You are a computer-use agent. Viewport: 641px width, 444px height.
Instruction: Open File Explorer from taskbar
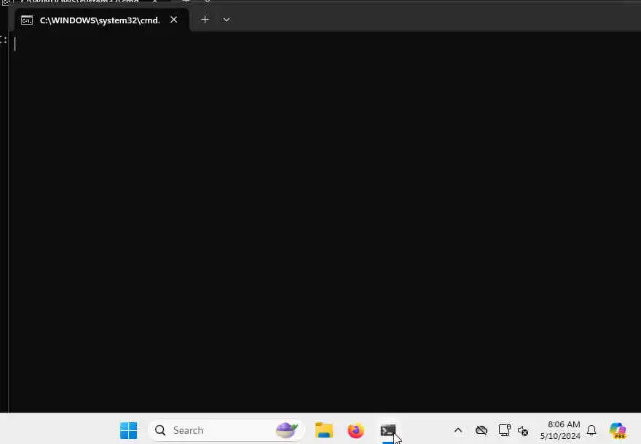pos(324,430)
